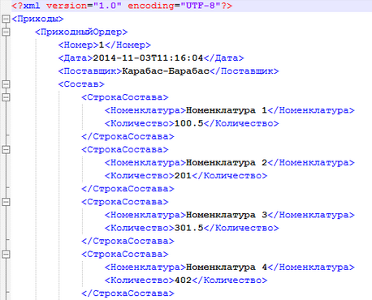The height and width of the screenshot is (300, 372).
Task: Click the highlighted XML declaration line
Action: pos(192,6)
